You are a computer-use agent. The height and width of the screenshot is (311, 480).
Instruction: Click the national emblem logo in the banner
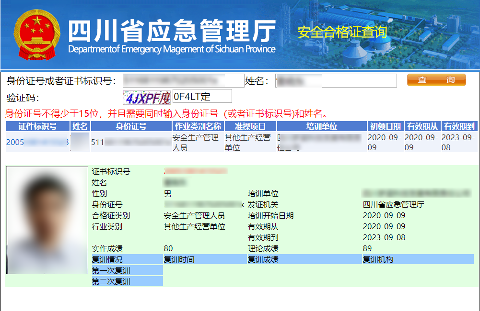37,34
